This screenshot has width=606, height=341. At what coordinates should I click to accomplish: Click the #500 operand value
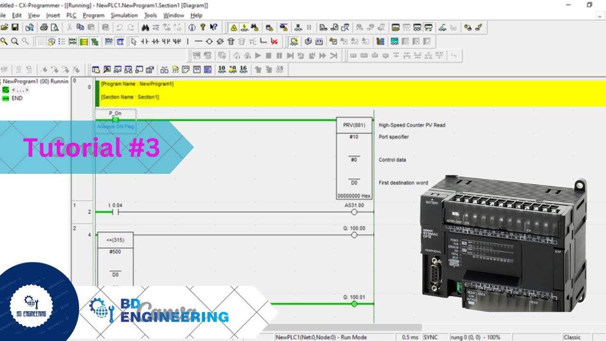pyautogui.click(x=115, y=252)
